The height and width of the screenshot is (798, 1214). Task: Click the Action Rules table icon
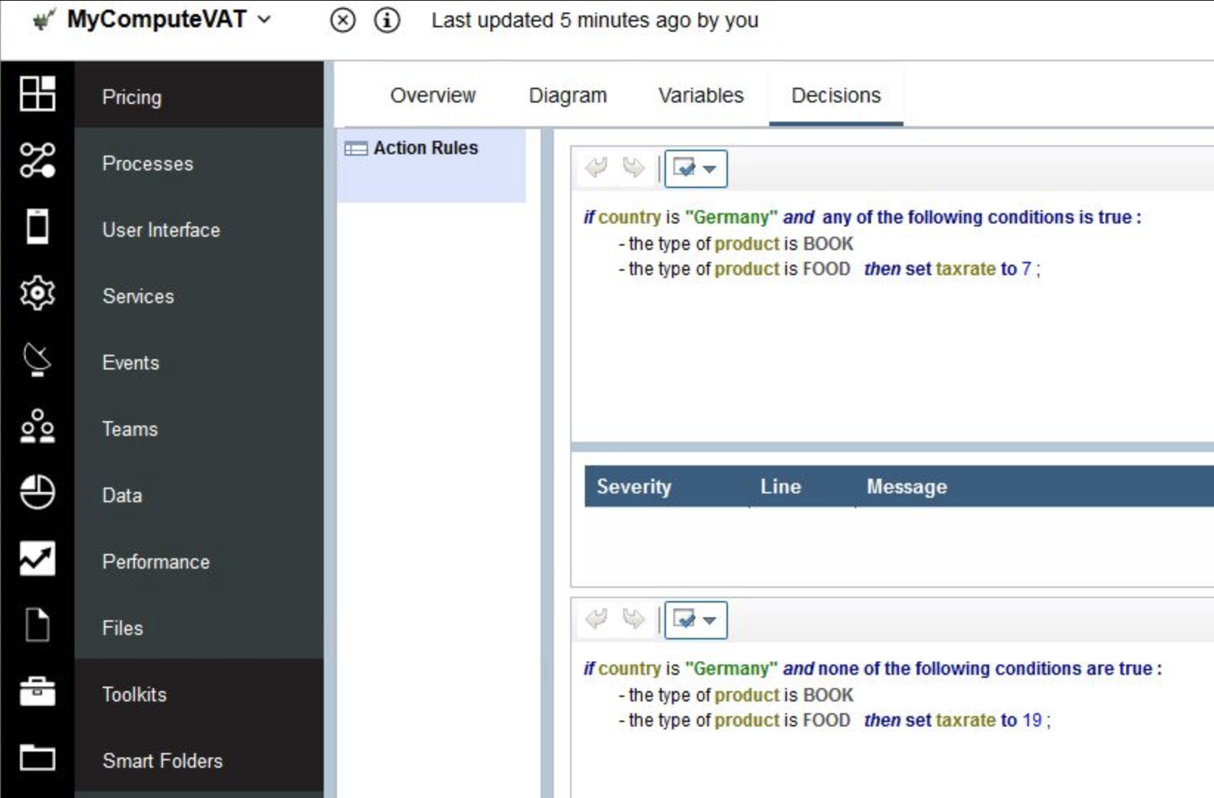point(356,148)
